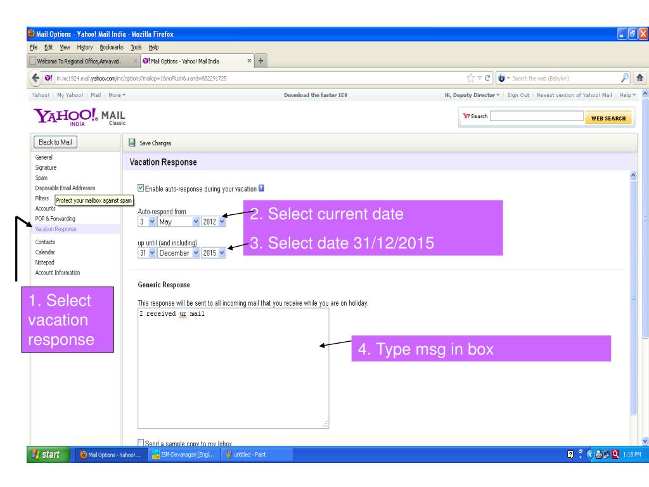Toggle Enable auto-response during vacation checkbox
The width and height of the screenshot is (649, 487).
[141, 188]
